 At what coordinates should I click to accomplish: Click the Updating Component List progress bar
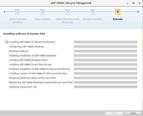point(106,87)
